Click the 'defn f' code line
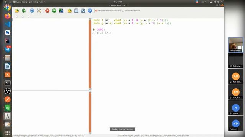This screenshot has height=137, width=245. 130,20
